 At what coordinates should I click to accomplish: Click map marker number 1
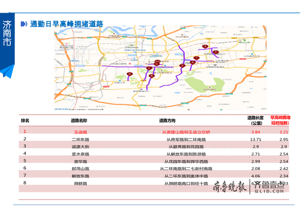pyautogui.click(x=149, y=68)
